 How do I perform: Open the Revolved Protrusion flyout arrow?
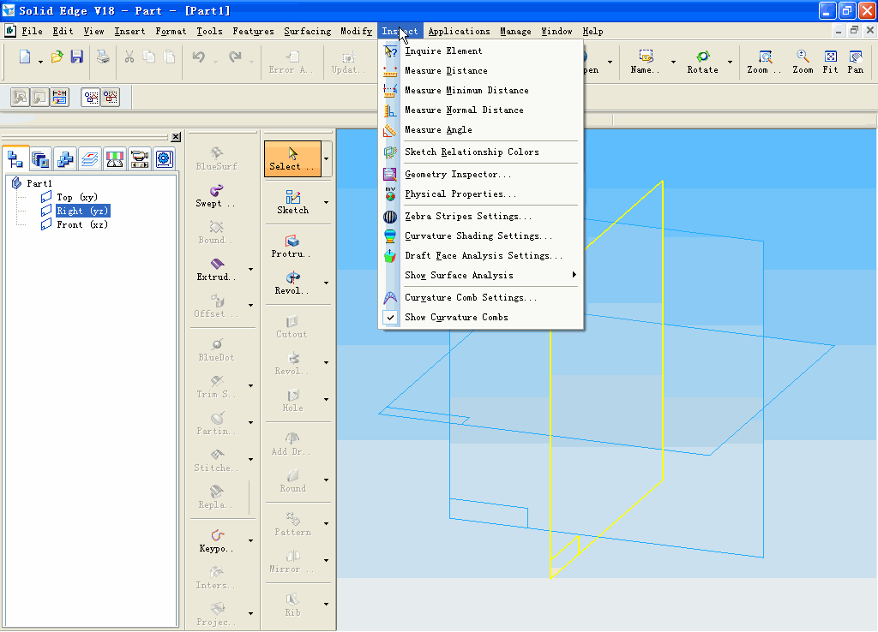tap(327, 283)
